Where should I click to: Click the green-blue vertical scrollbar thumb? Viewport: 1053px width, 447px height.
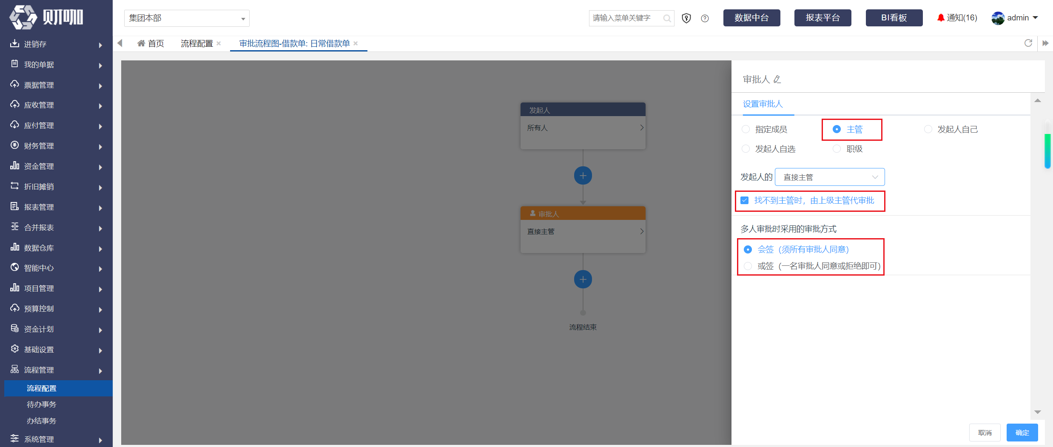1047,151
